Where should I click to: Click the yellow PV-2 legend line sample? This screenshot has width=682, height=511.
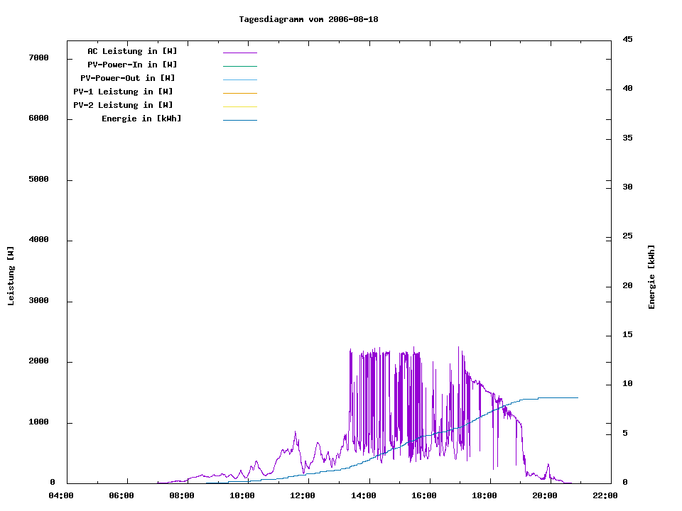click(x=239, y=106)
